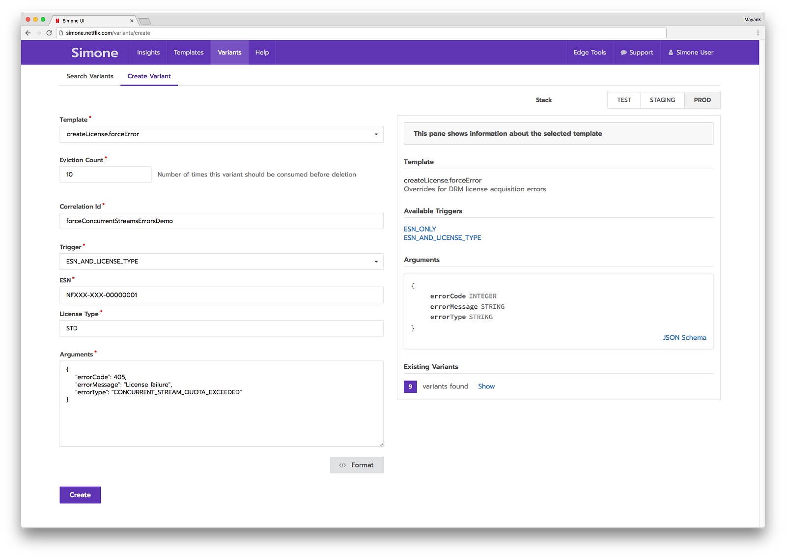This screenshot has width=786, height=558.
Task: Click the Eviction Count helper text
Action: (x=256, y=175)
